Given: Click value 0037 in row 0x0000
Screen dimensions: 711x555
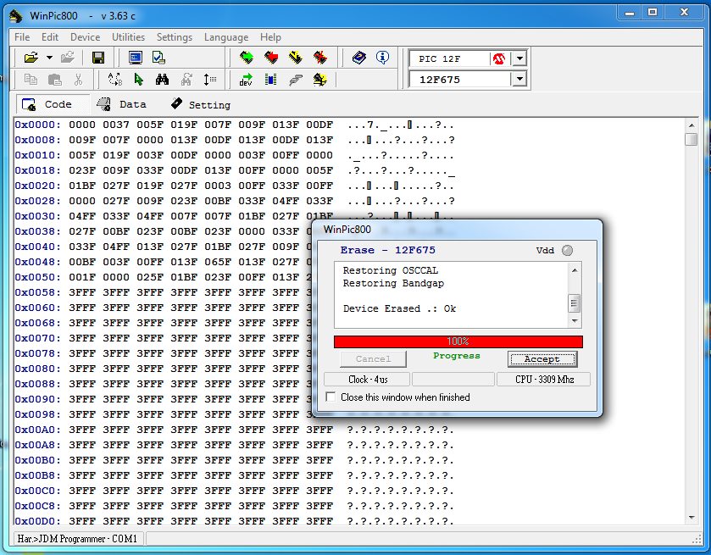Looking at the screenshot, I should pos(115,125).
